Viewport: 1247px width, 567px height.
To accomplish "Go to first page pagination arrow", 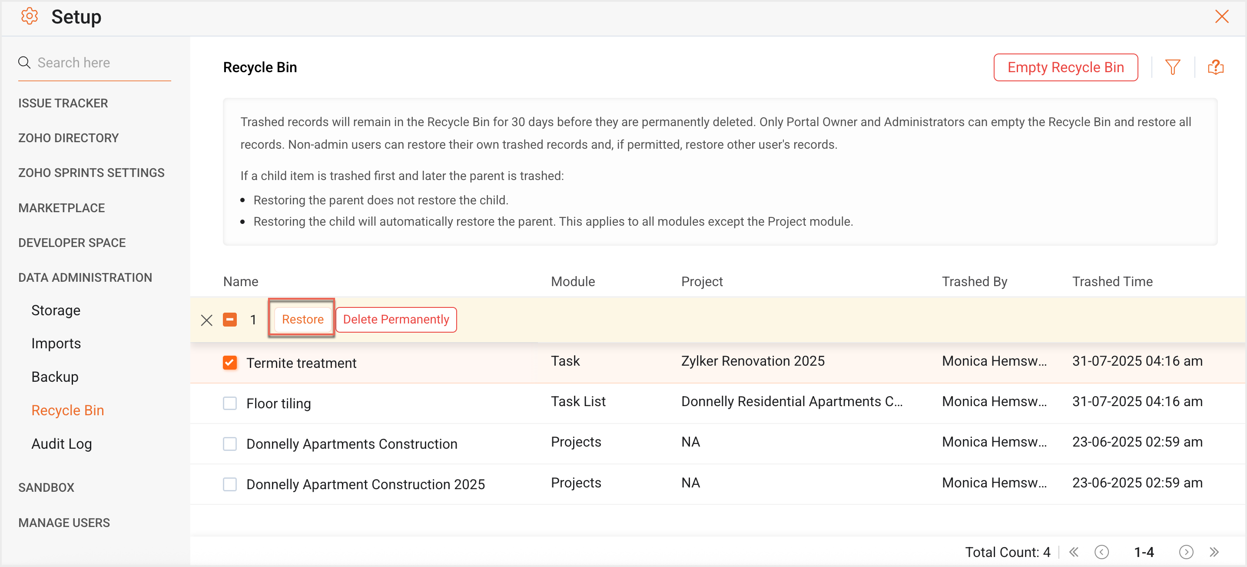I will 1073,552.
